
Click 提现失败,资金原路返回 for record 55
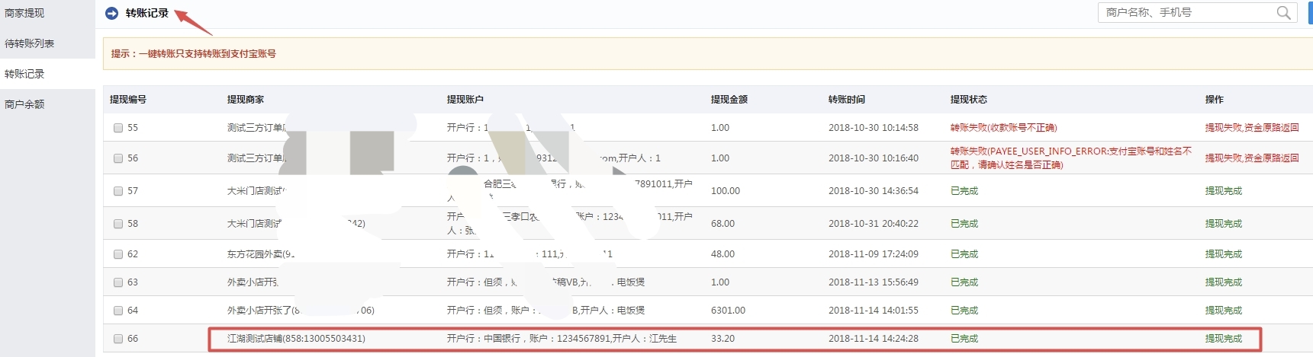(1251, 128)
